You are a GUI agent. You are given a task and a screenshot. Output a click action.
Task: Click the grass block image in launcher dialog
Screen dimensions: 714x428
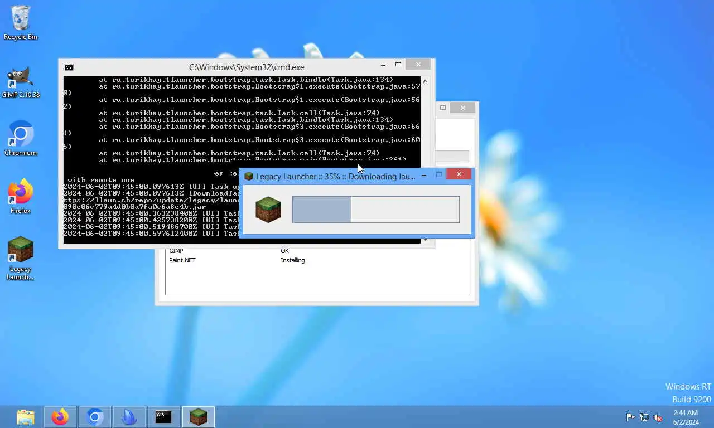[x=268, y=210]
